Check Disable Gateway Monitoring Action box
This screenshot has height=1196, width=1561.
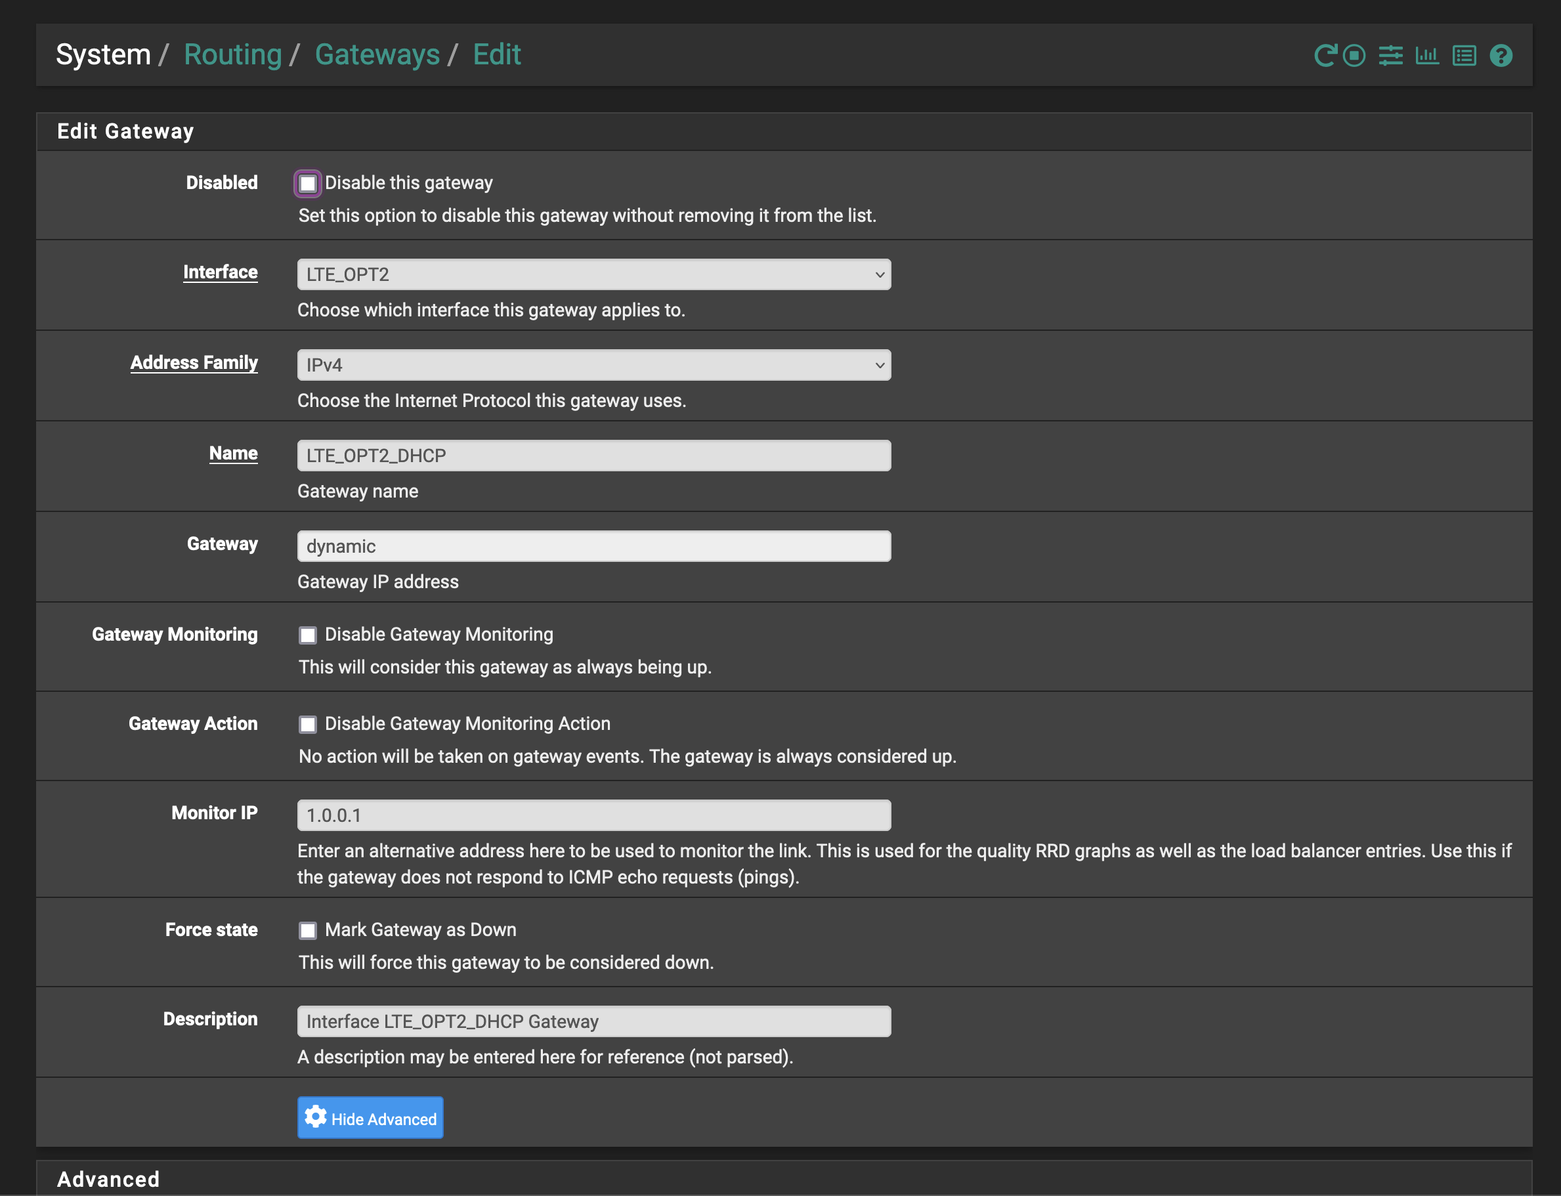tap(307, 724)
